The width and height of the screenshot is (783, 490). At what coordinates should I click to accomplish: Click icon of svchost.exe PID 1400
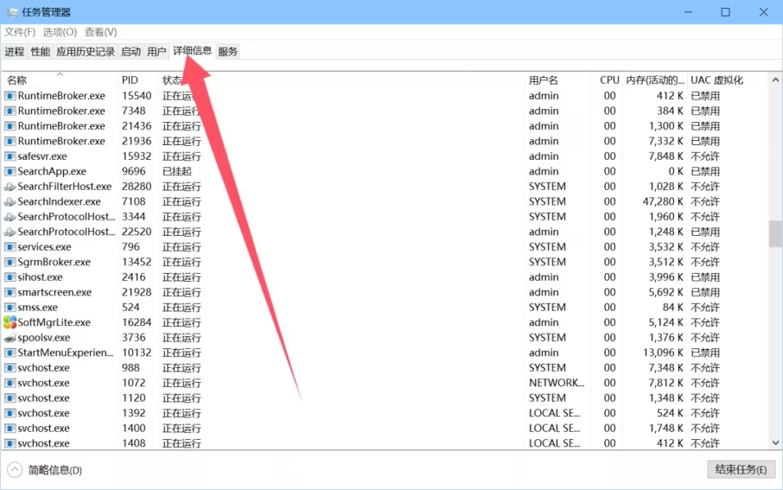point(10,428)
